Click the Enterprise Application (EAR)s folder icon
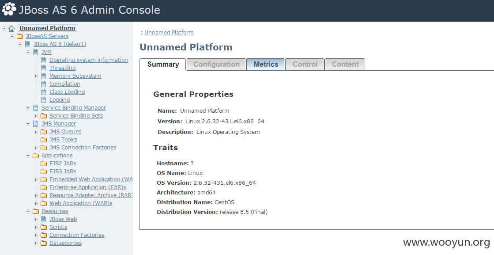Viewport: 494px width, 255px height. coord(44,187)
